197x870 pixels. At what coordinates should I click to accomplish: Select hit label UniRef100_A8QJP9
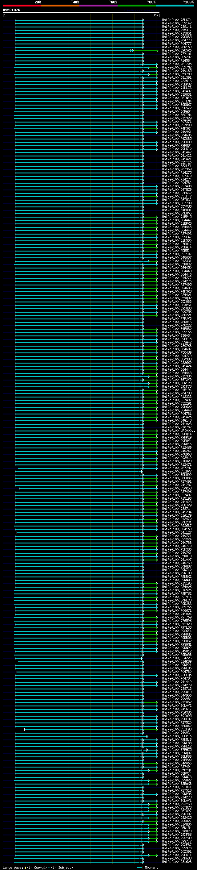[176, 506]
